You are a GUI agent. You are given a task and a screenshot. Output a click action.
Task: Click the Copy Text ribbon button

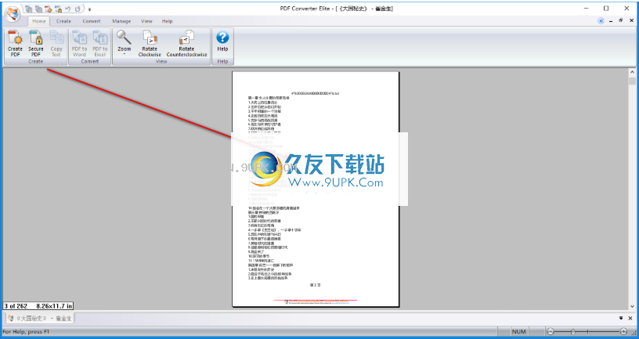(56, 44)
